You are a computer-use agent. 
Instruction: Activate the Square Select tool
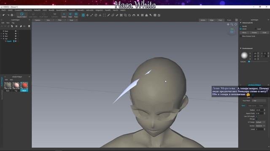tap(22, 15)
